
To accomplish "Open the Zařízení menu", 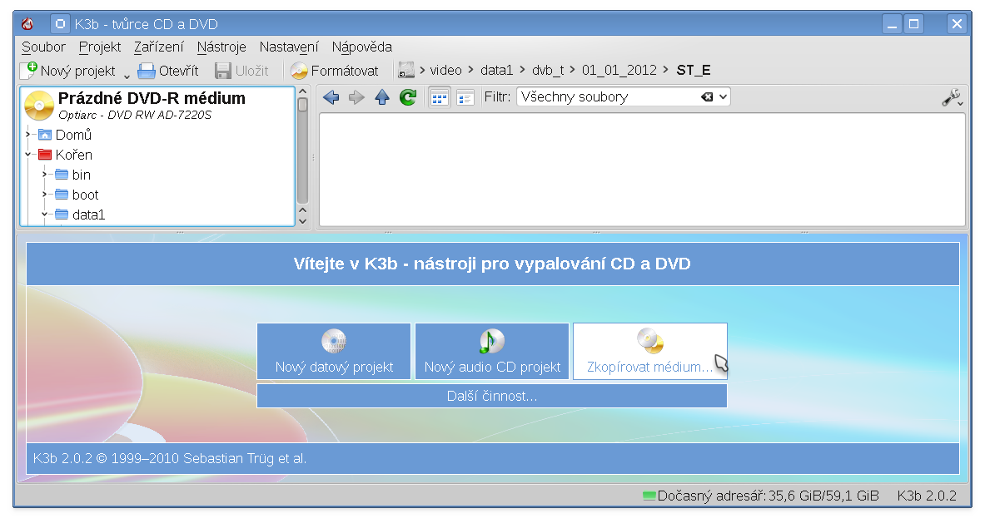I will [158, 47].
